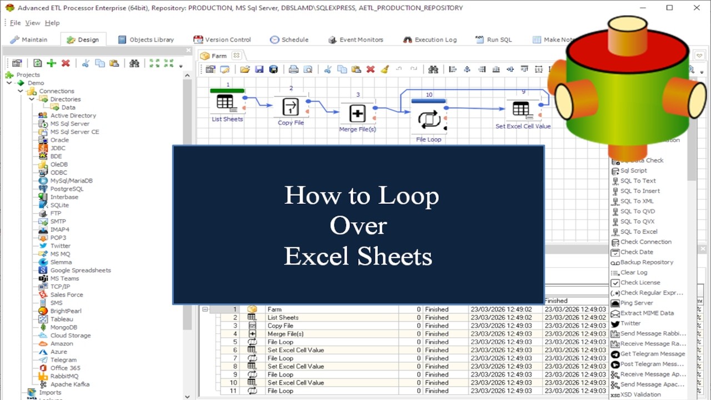Click the Projects tree scroll up arrow
711x400 pixels.
point(187,75)
